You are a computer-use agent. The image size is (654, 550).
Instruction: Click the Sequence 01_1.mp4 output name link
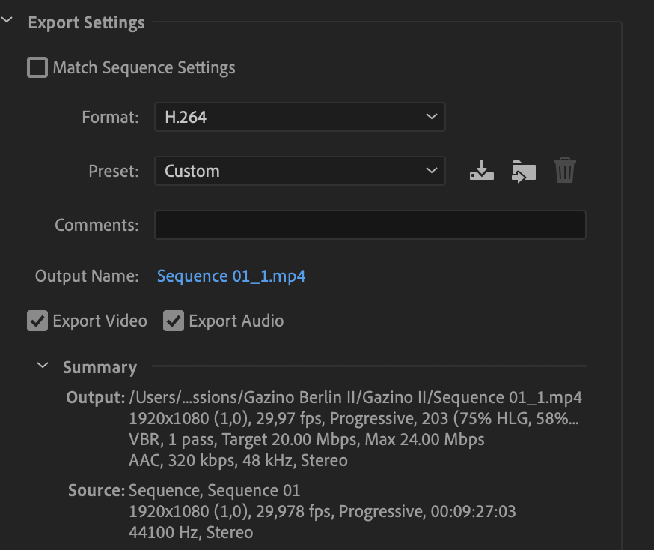click(230, 276)
